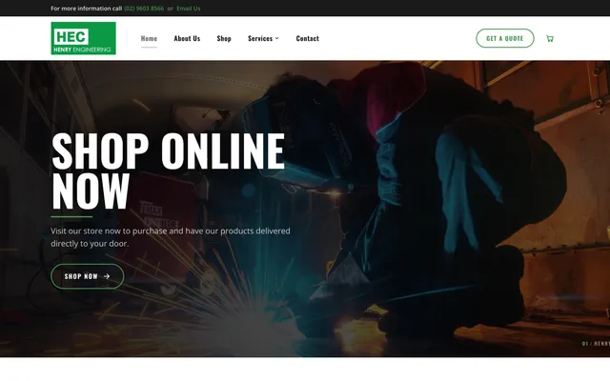Click the 'Visit our store now' description text

click(171, 237)
